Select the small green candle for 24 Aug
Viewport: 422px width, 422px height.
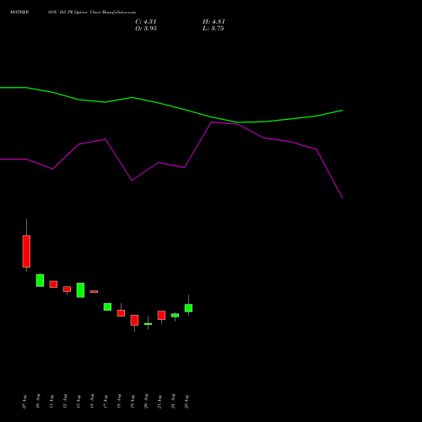pyautogui.click(x=175, y=316)
